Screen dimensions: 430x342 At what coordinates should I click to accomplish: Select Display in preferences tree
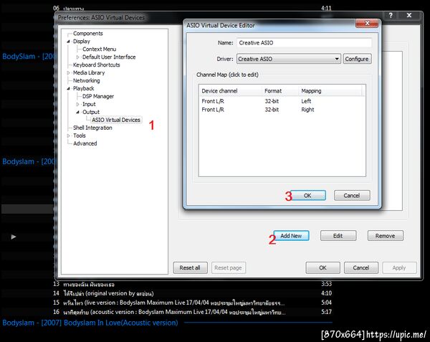(82, 42)
